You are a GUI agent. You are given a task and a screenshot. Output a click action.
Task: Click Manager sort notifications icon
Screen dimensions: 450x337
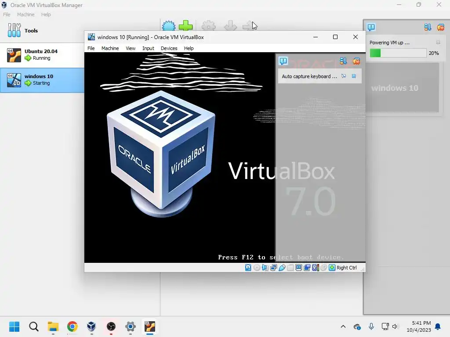pyautogui.click(x=428, y=27)
